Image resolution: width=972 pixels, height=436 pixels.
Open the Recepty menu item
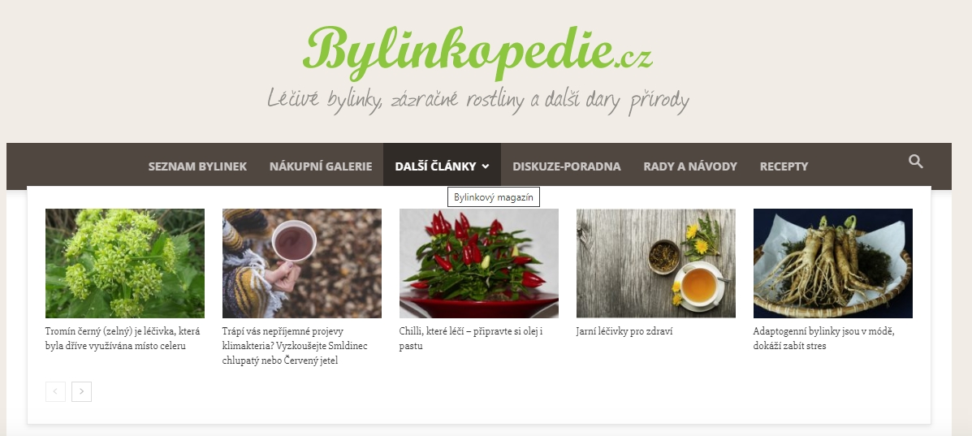[784, 166]
